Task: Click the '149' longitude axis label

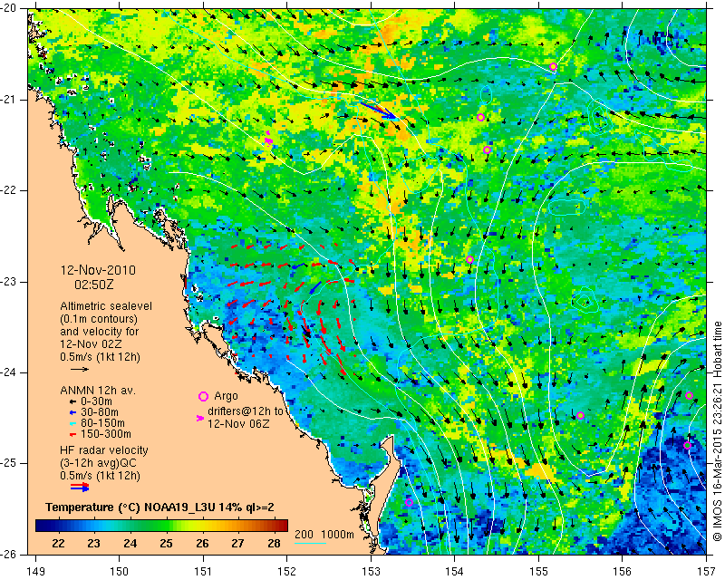Action: [x=36, y=572]
